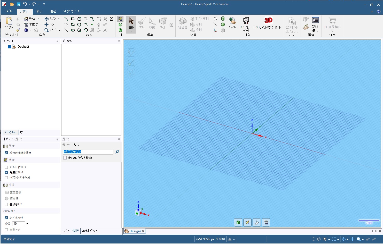The width and height of the screenshot is (383, 244).
Task: Click the 平面ビュー button
Action: pos(33,24)
